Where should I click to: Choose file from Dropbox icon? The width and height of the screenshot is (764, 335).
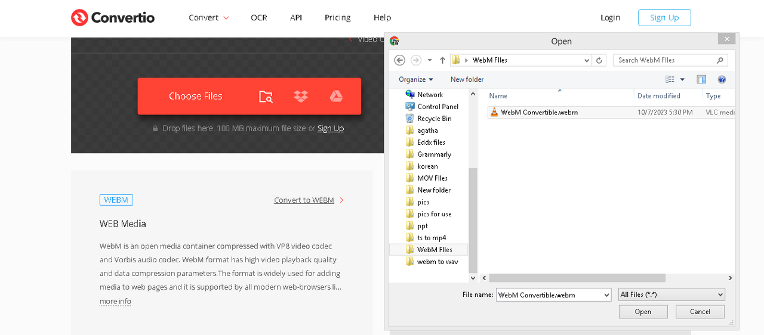(301, 96)
